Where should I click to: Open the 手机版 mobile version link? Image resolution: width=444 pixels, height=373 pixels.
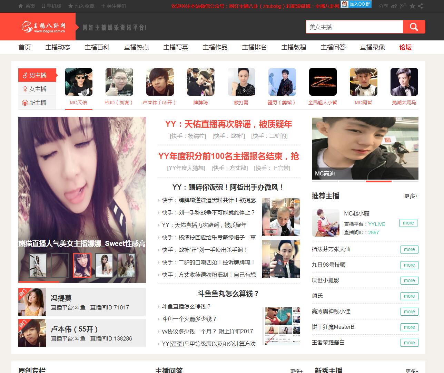coord(51,6)
